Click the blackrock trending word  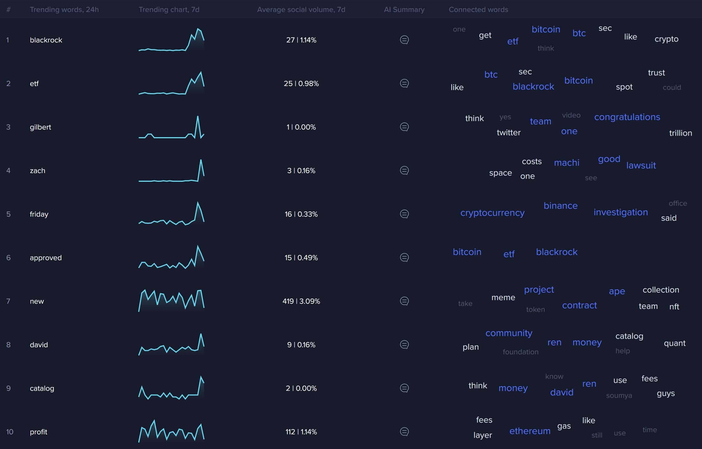tap(46, 40)
